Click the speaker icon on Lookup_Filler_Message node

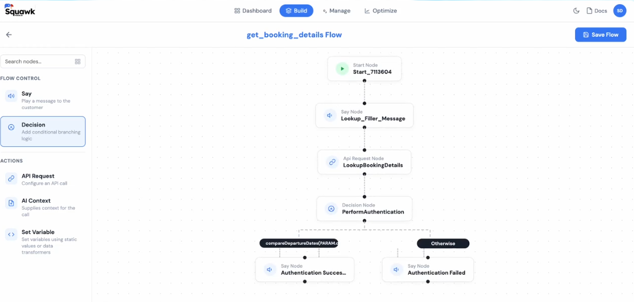[330, 115]
